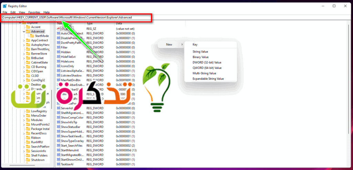Click the DWORD icon next to Hidden
The image size is (353, 170).
(x=59, y=52)
